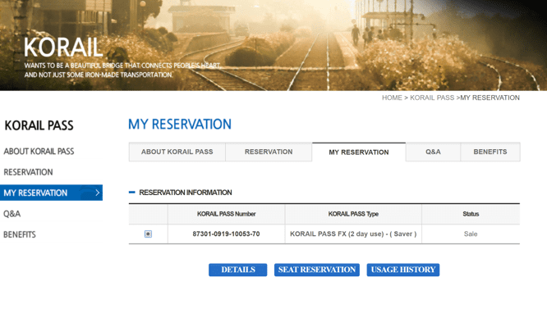Click the HOME breadcrumb link
The height and width of the screenshot is (313, 547).
tap(392, 98)
